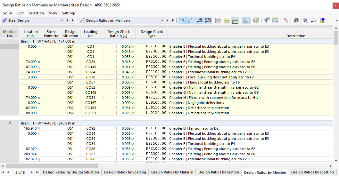
Task: Jump to the last tab page
Action: pos(37,172)
